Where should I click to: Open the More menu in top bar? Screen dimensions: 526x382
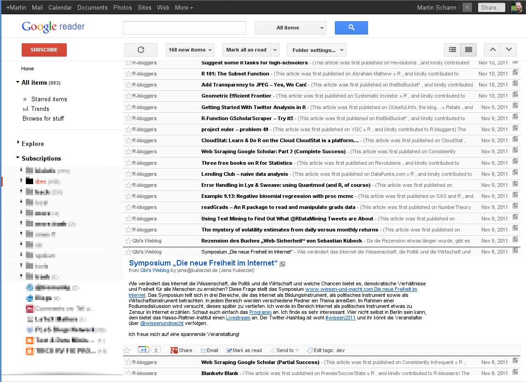(184, 7)
